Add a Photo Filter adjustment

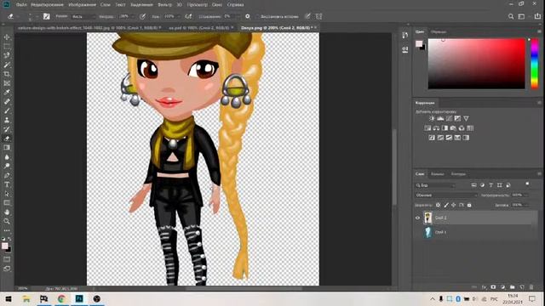(453, 128)
